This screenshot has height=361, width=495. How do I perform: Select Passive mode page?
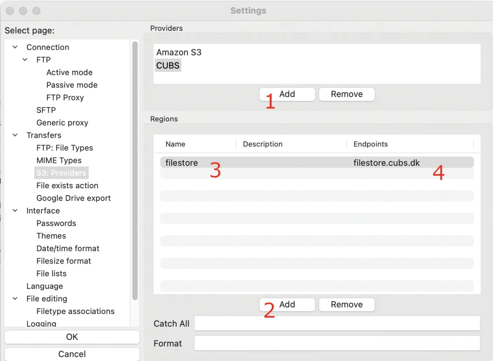tap(72, 85)
